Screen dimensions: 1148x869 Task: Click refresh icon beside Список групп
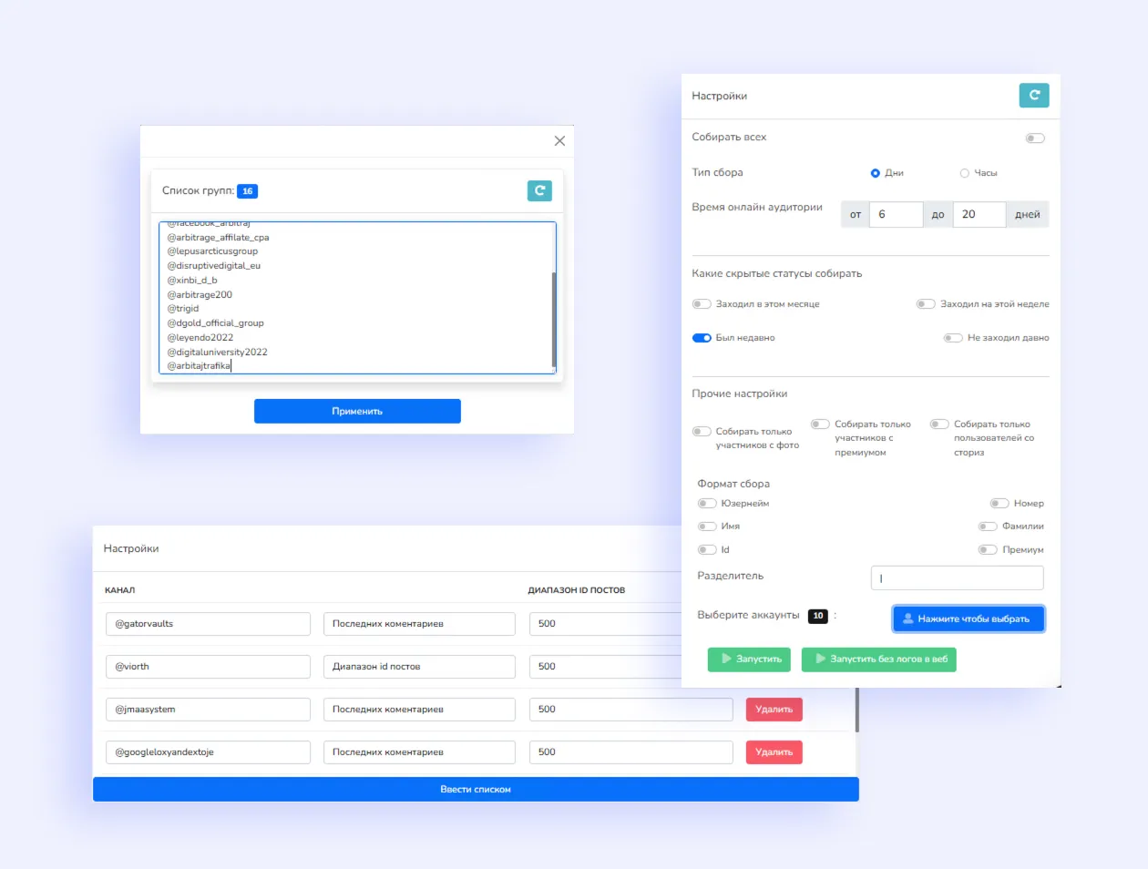[539, 190]
